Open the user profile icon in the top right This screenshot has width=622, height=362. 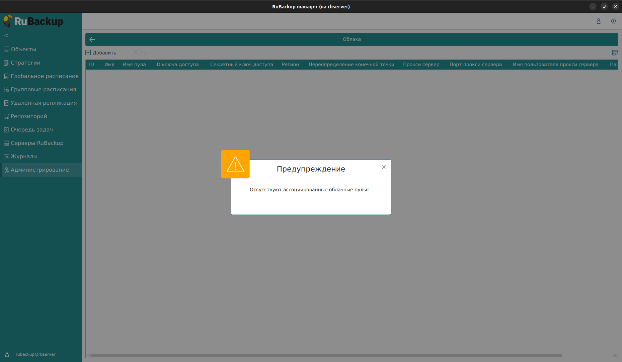tap(598, 21)
